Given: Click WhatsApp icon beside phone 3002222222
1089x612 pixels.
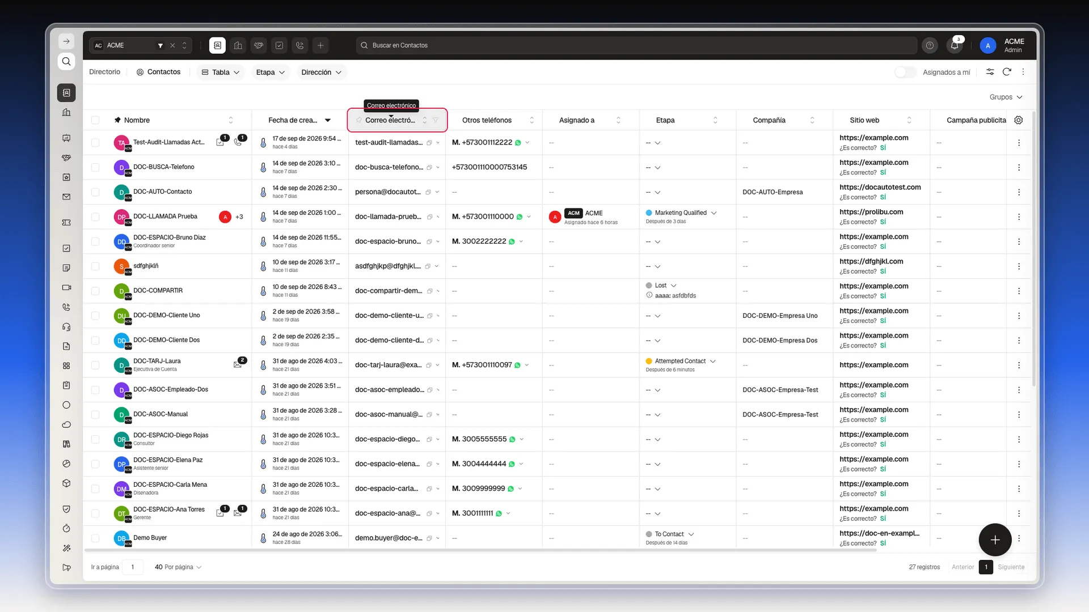Looking at the screenshot, I should pos(512,242).
